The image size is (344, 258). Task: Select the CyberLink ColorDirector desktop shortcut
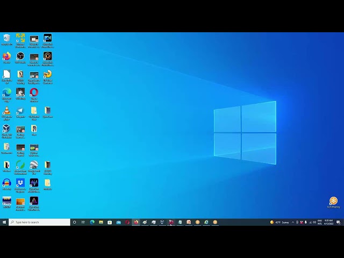[x=34, y=204]
